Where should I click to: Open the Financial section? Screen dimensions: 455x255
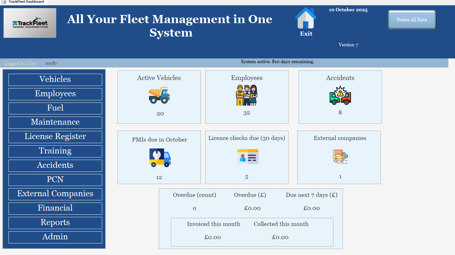tap(55, 208)
